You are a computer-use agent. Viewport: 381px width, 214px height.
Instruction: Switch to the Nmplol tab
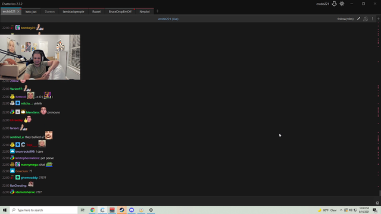pos(144,11)
